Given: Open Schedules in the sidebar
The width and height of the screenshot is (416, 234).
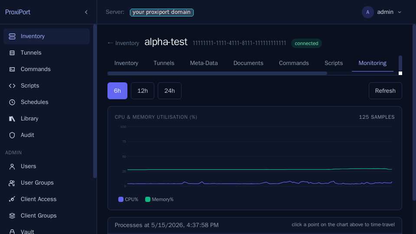Looking at the screenshot, I should point(46,102).
